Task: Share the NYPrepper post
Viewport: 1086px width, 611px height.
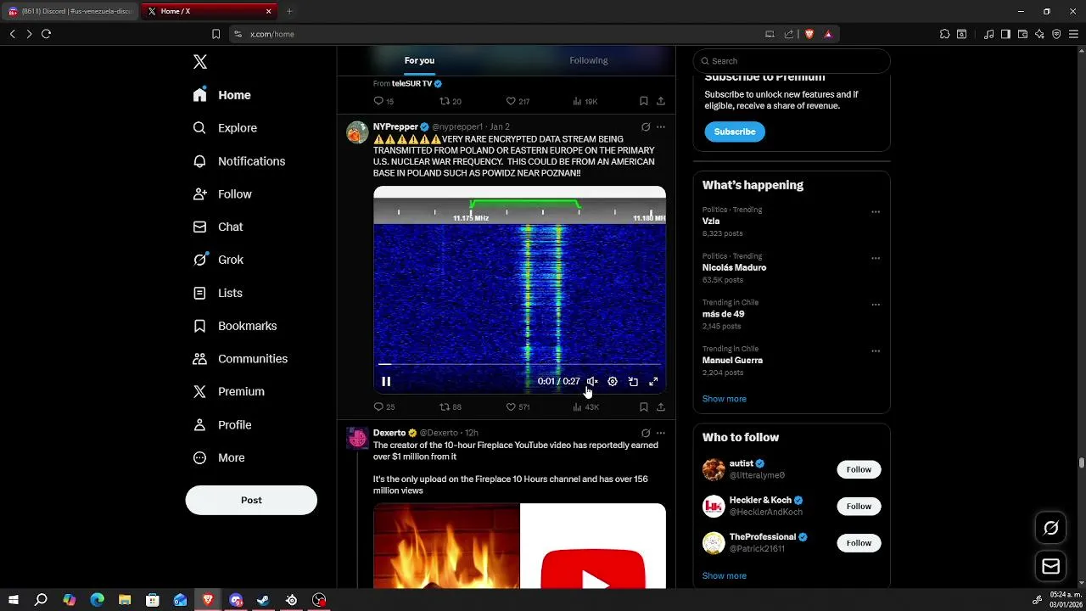Action: pos(661,407)
